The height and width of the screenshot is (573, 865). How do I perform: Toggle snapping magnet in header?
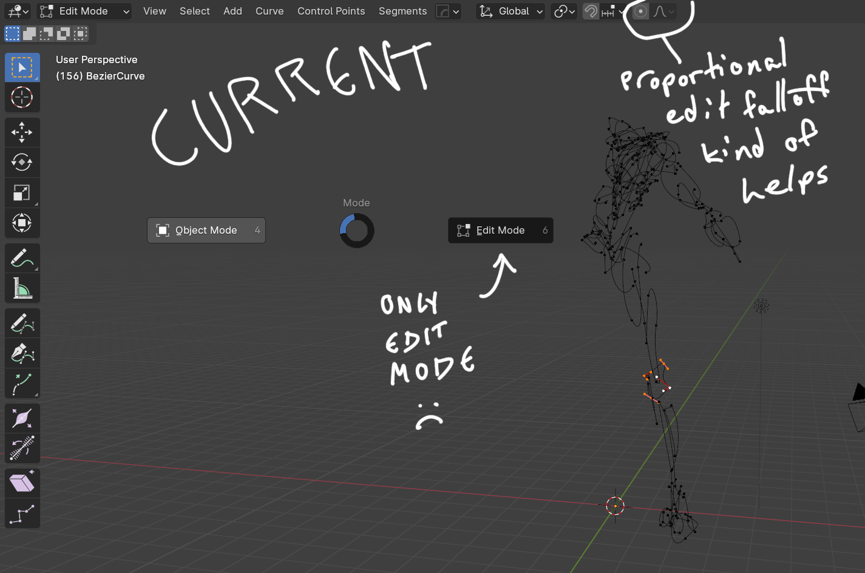point(591,11)
